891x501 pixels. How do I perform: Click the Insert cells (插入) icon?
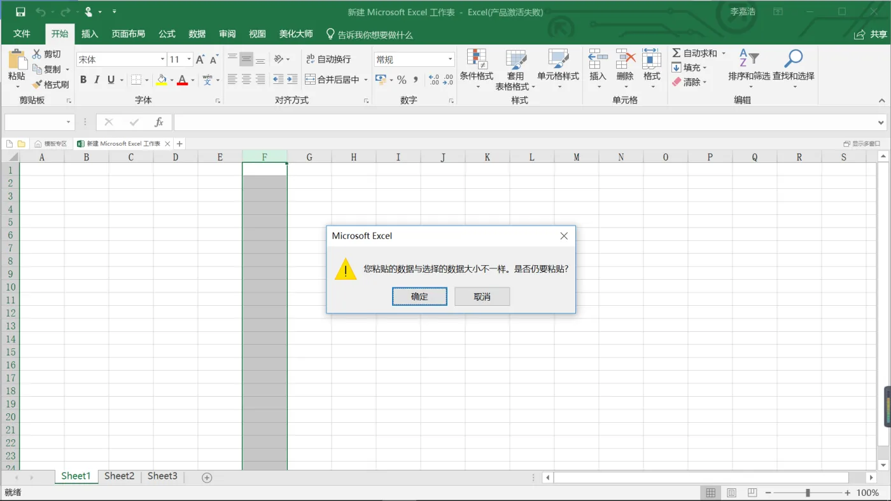(598, 59)
